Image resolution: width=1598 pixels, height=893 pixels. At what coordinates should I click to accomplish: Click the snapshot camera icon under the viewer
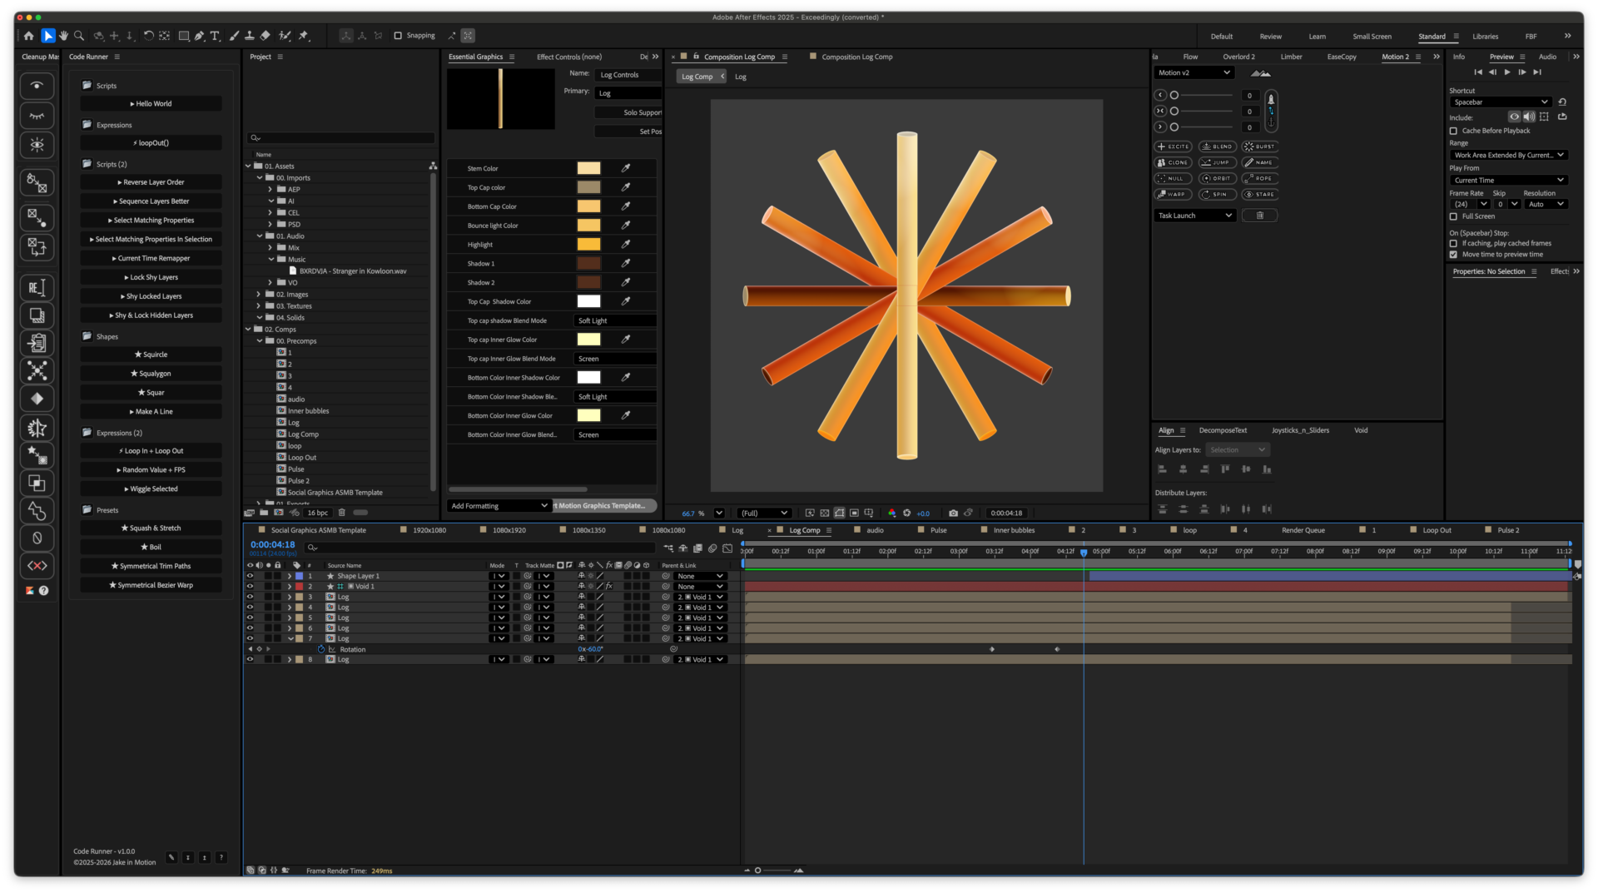click(953, 513)
